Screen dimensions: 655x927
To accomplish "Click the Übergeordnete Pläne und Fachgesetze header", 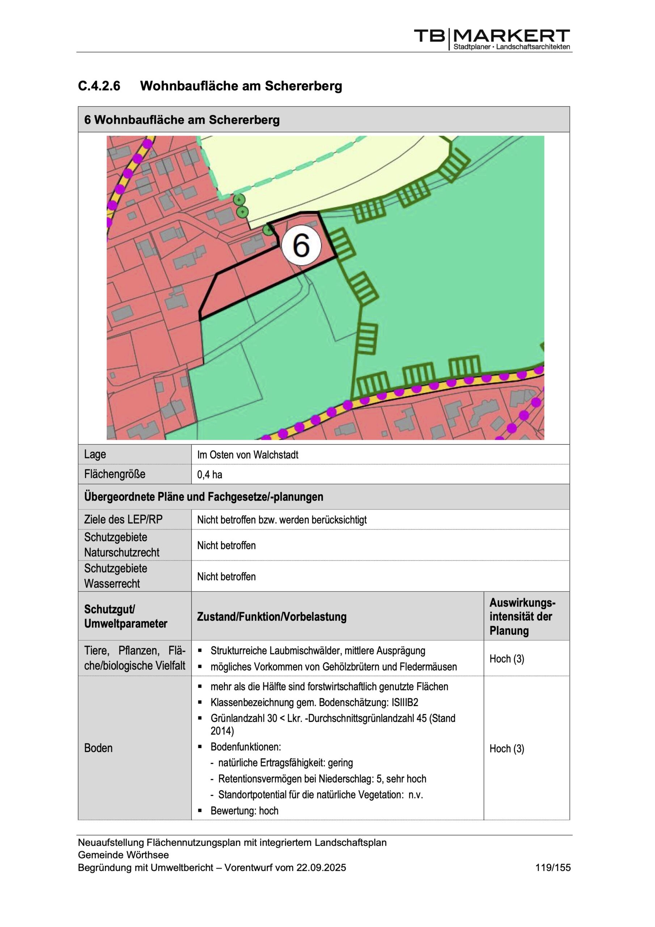I will pos(203,496).
